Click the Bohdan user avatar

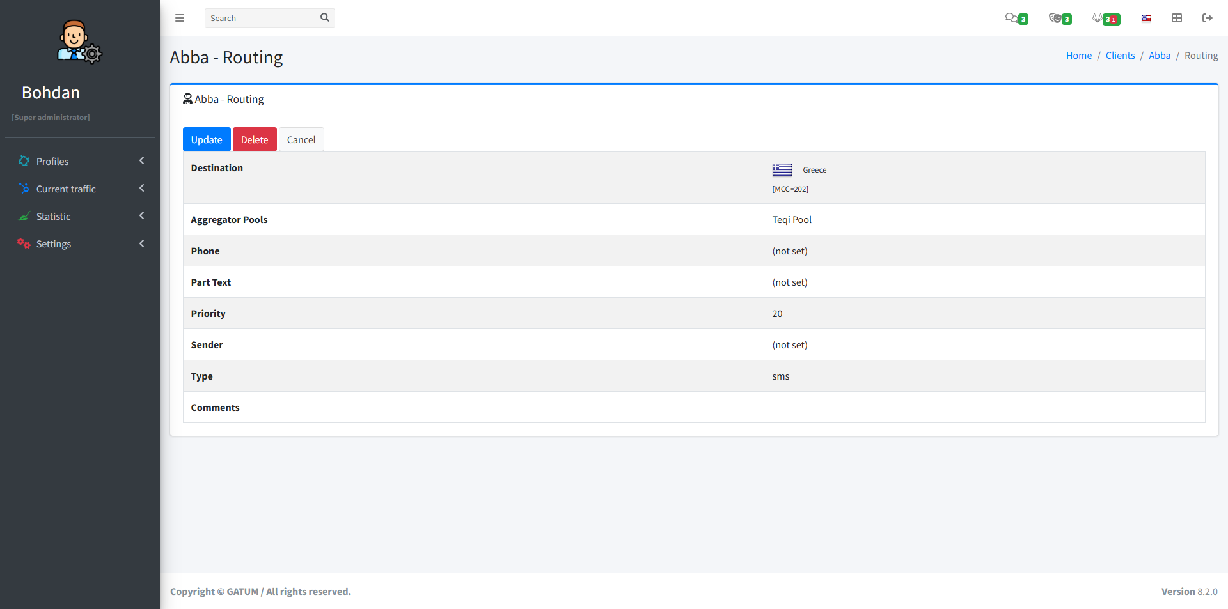(79, 42)
